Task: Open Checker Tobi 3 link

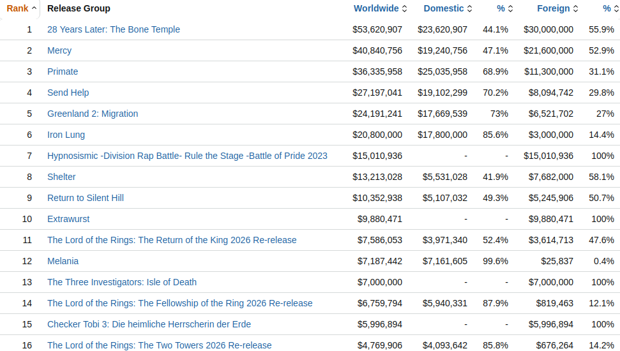Action: [149, 324]
